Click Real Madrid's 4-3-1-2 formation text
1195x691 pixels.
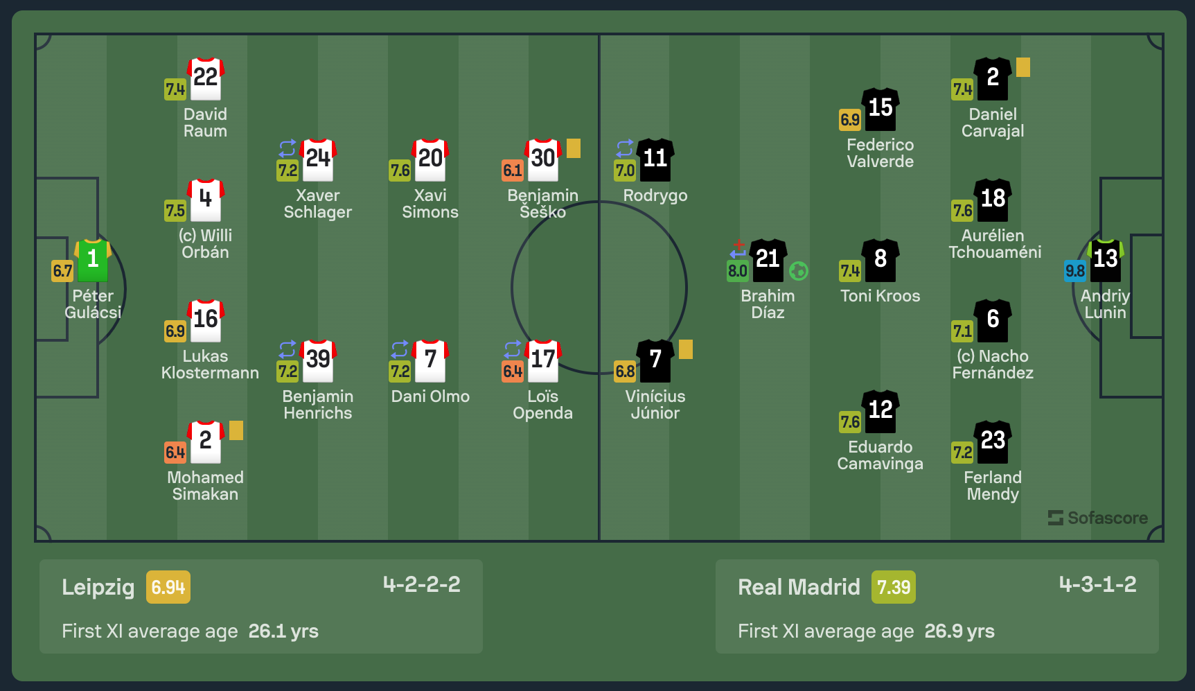(1097, 584)
